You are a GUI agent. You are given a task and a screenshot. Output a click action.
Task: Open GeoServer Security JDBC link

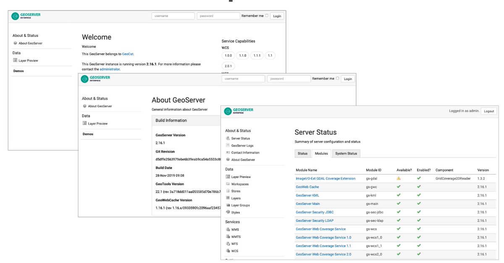(x=315, y=212)
